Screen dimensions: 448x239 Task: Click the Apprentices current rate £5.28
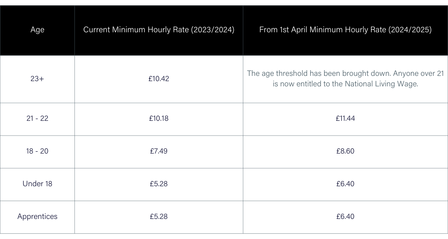coord(159,216)
